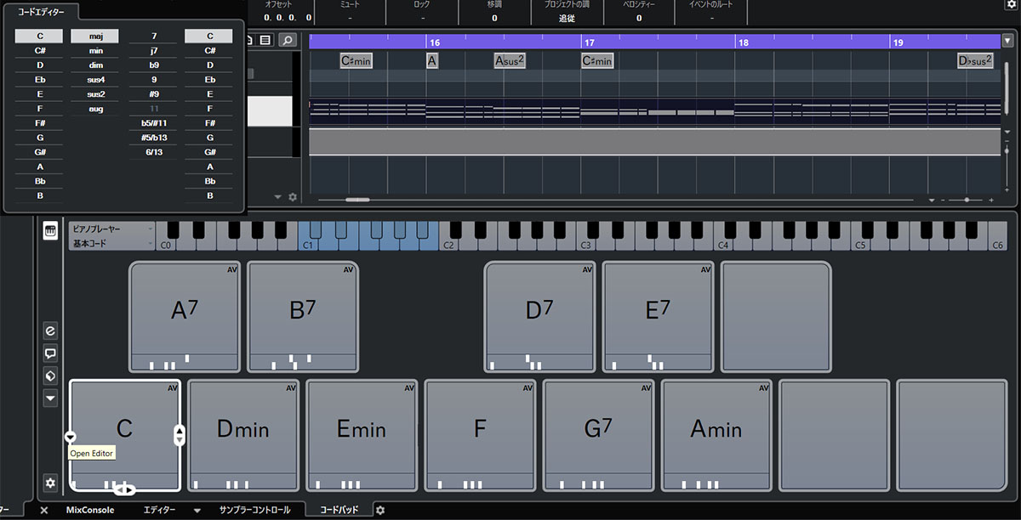Trigger the F chord pad
Screen dimensions: 1021x520
[480, 435]
